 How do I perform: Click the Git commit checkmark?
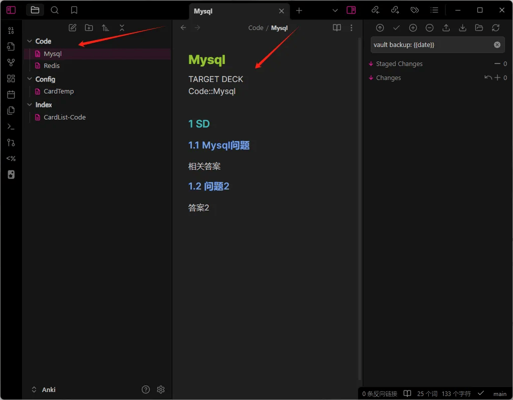click(x=397, y=28)
